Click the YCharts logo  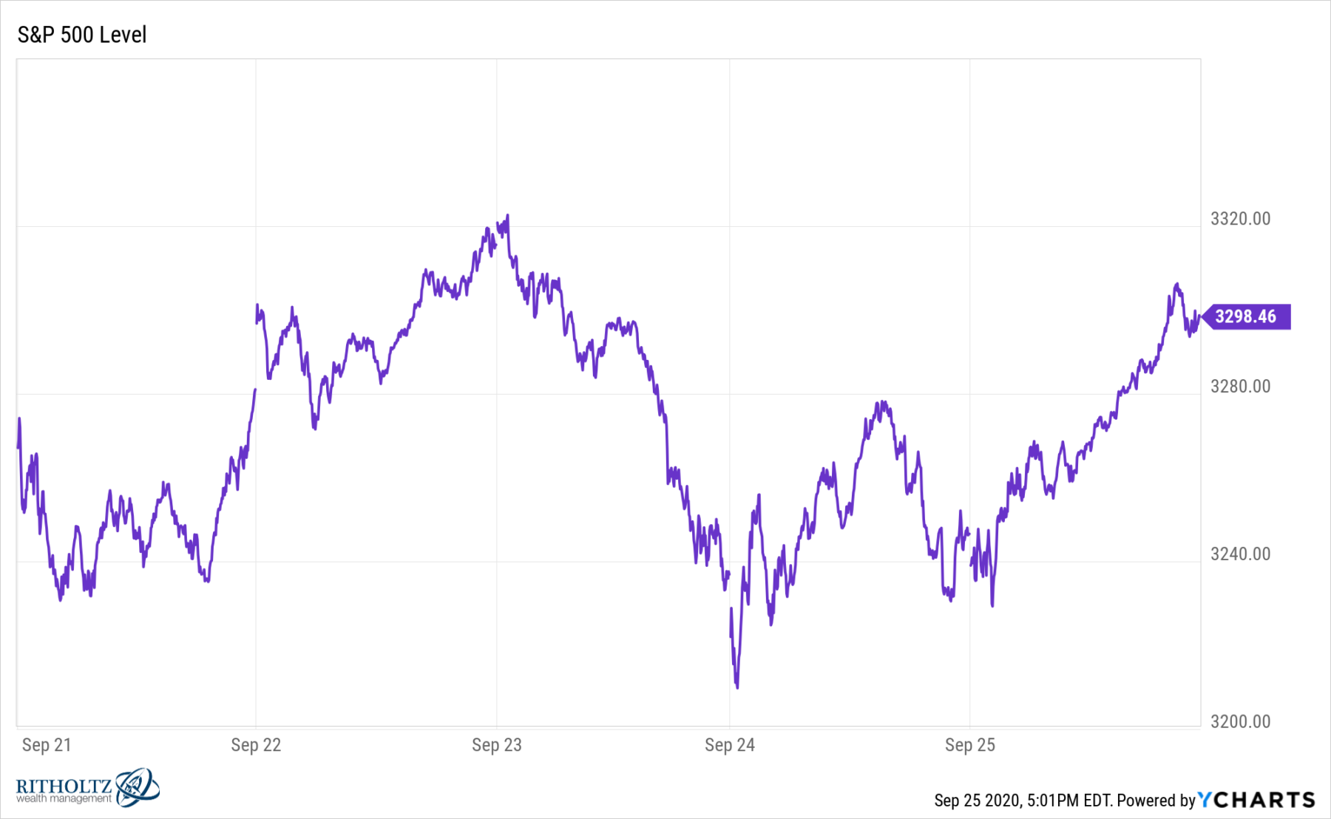coord(1256,800)
